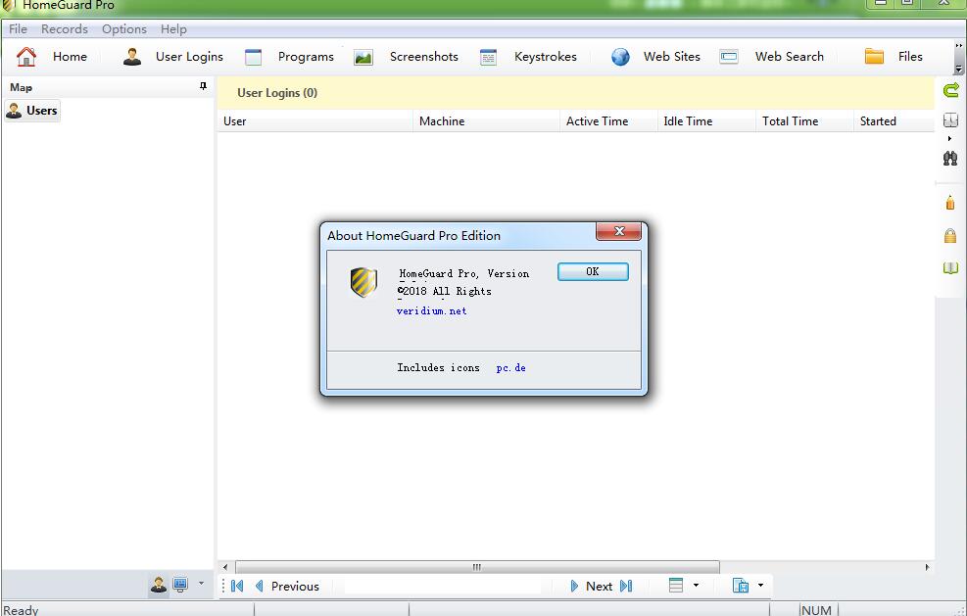Open map view dropdown arrow
Screen dimensions: 967x616
[x=201, y=584]
